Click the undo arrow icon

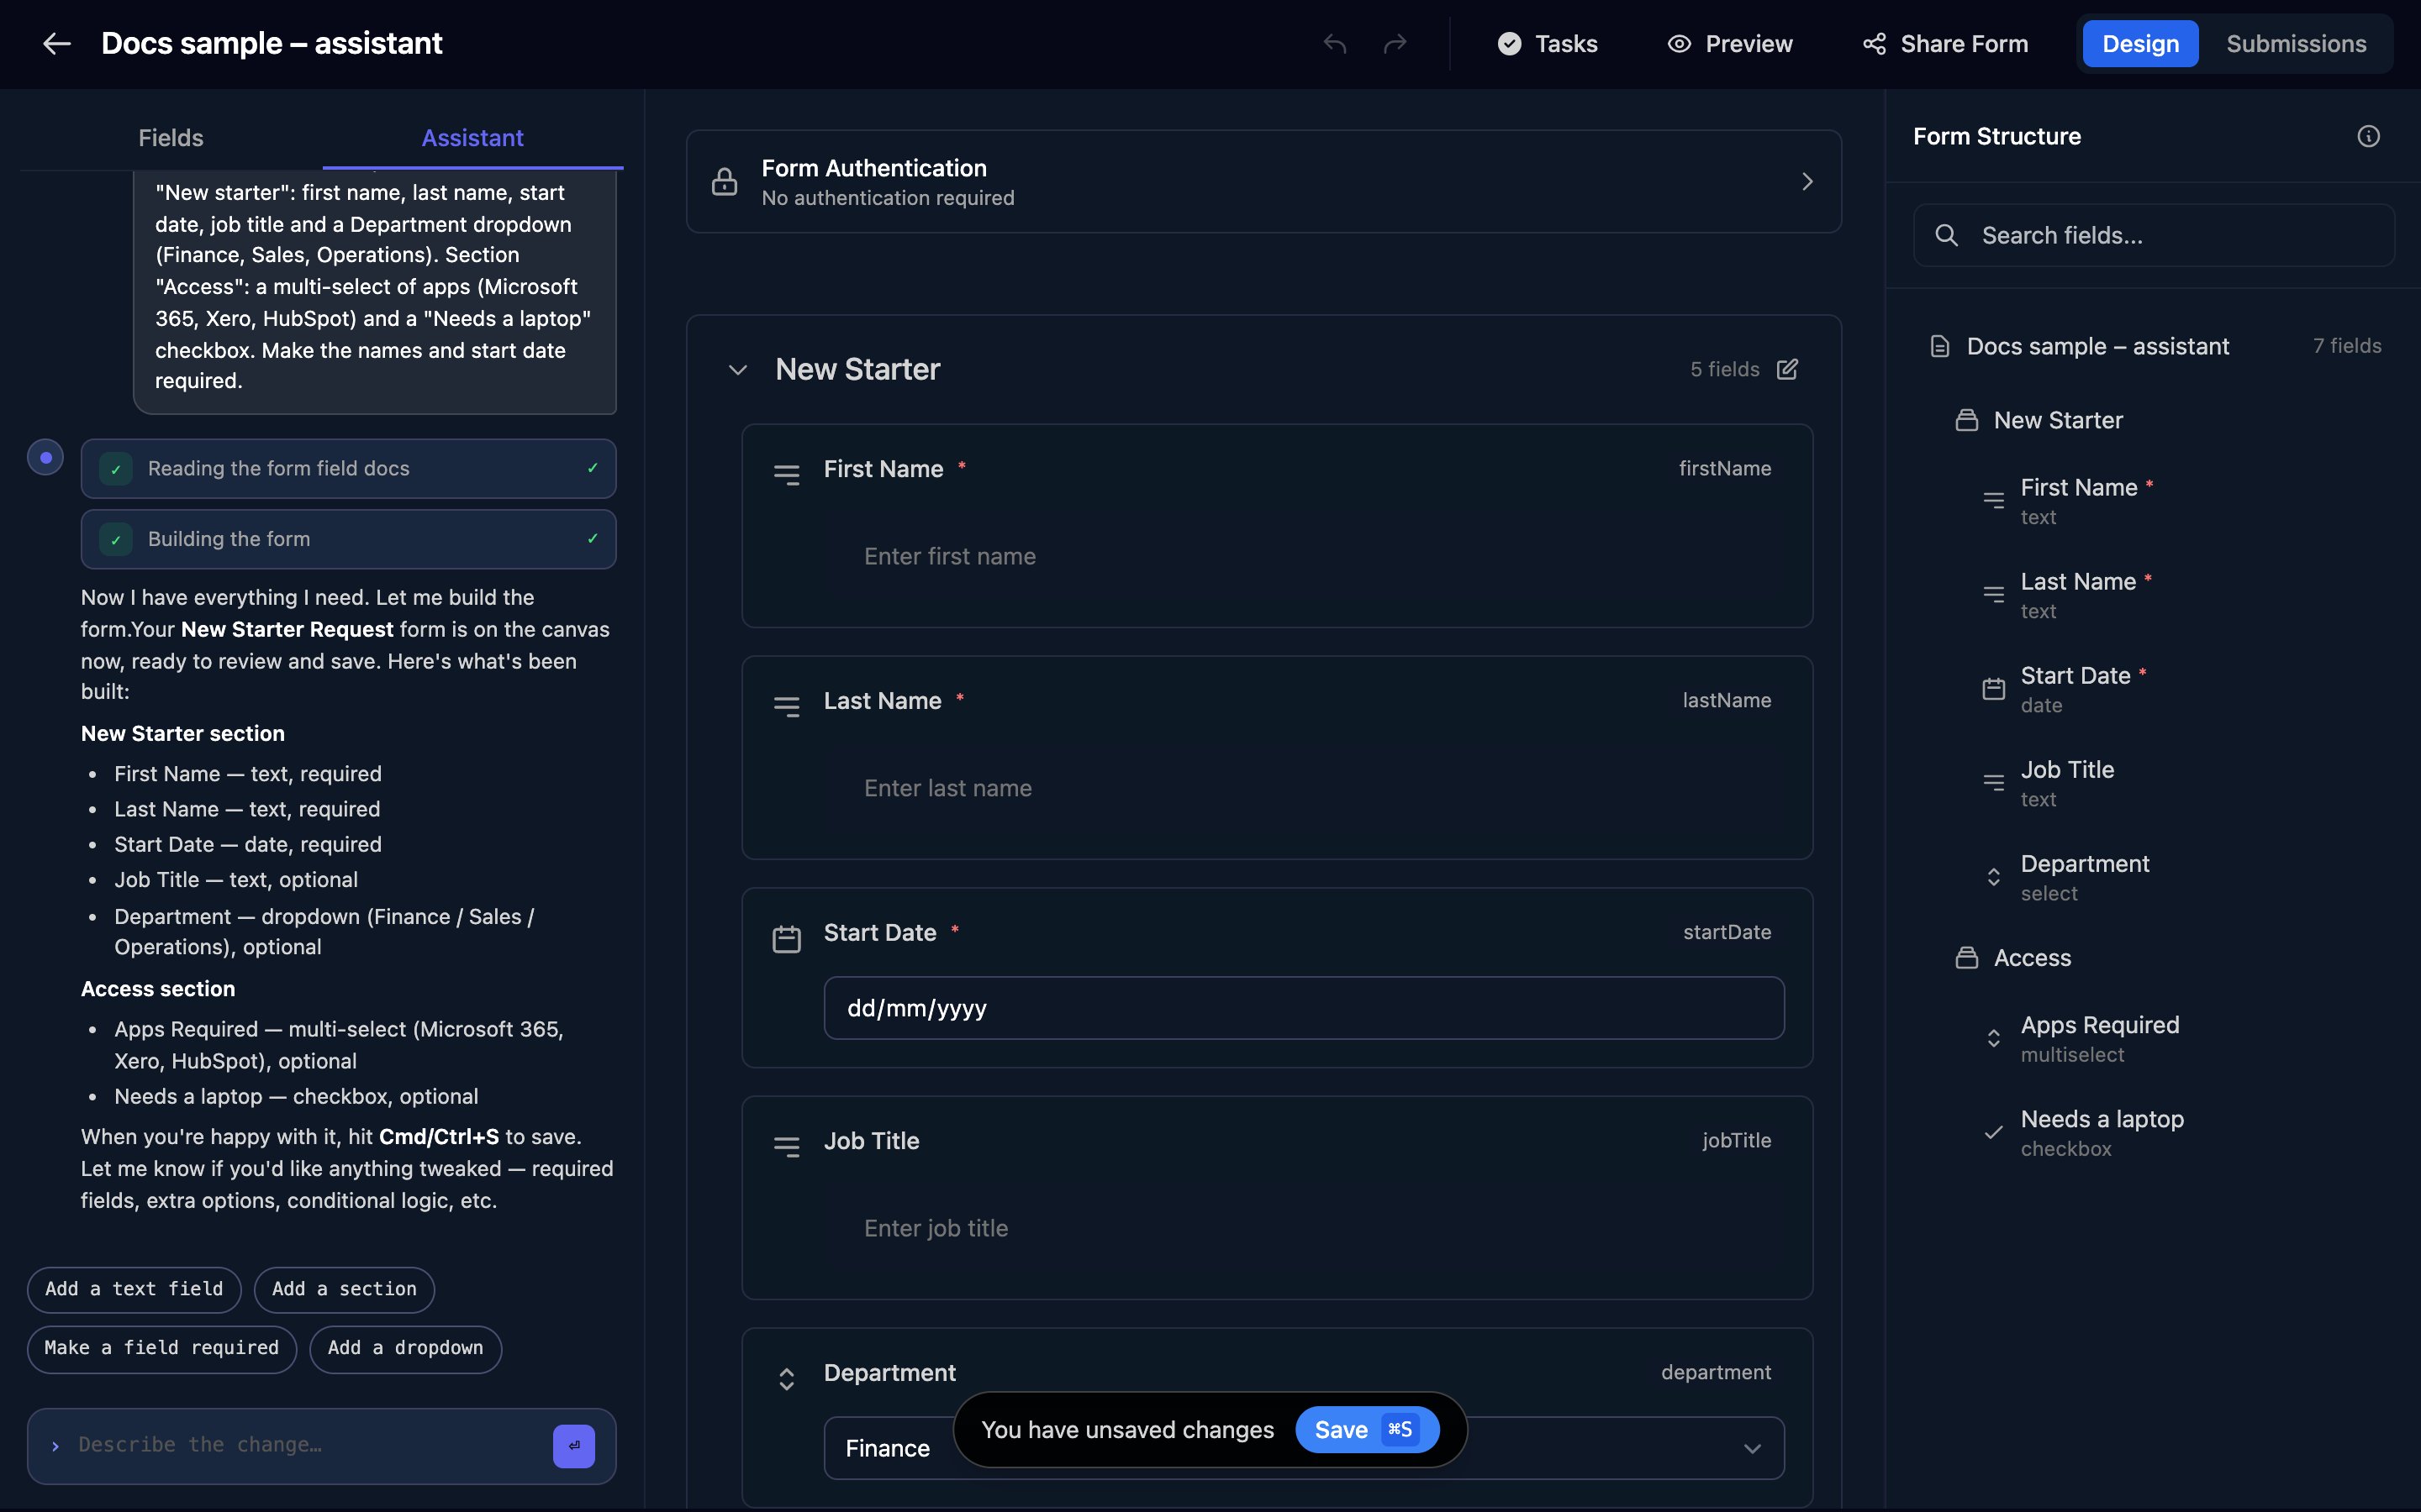tap(1335, 43)
